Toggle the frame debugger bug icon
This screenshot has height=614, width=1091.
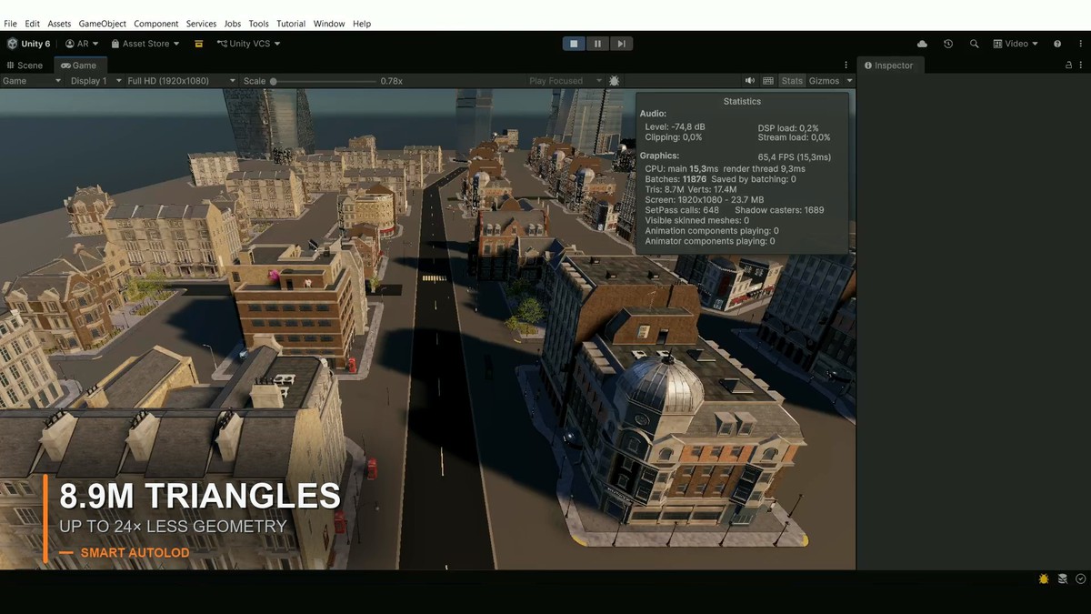coord(615,81)
